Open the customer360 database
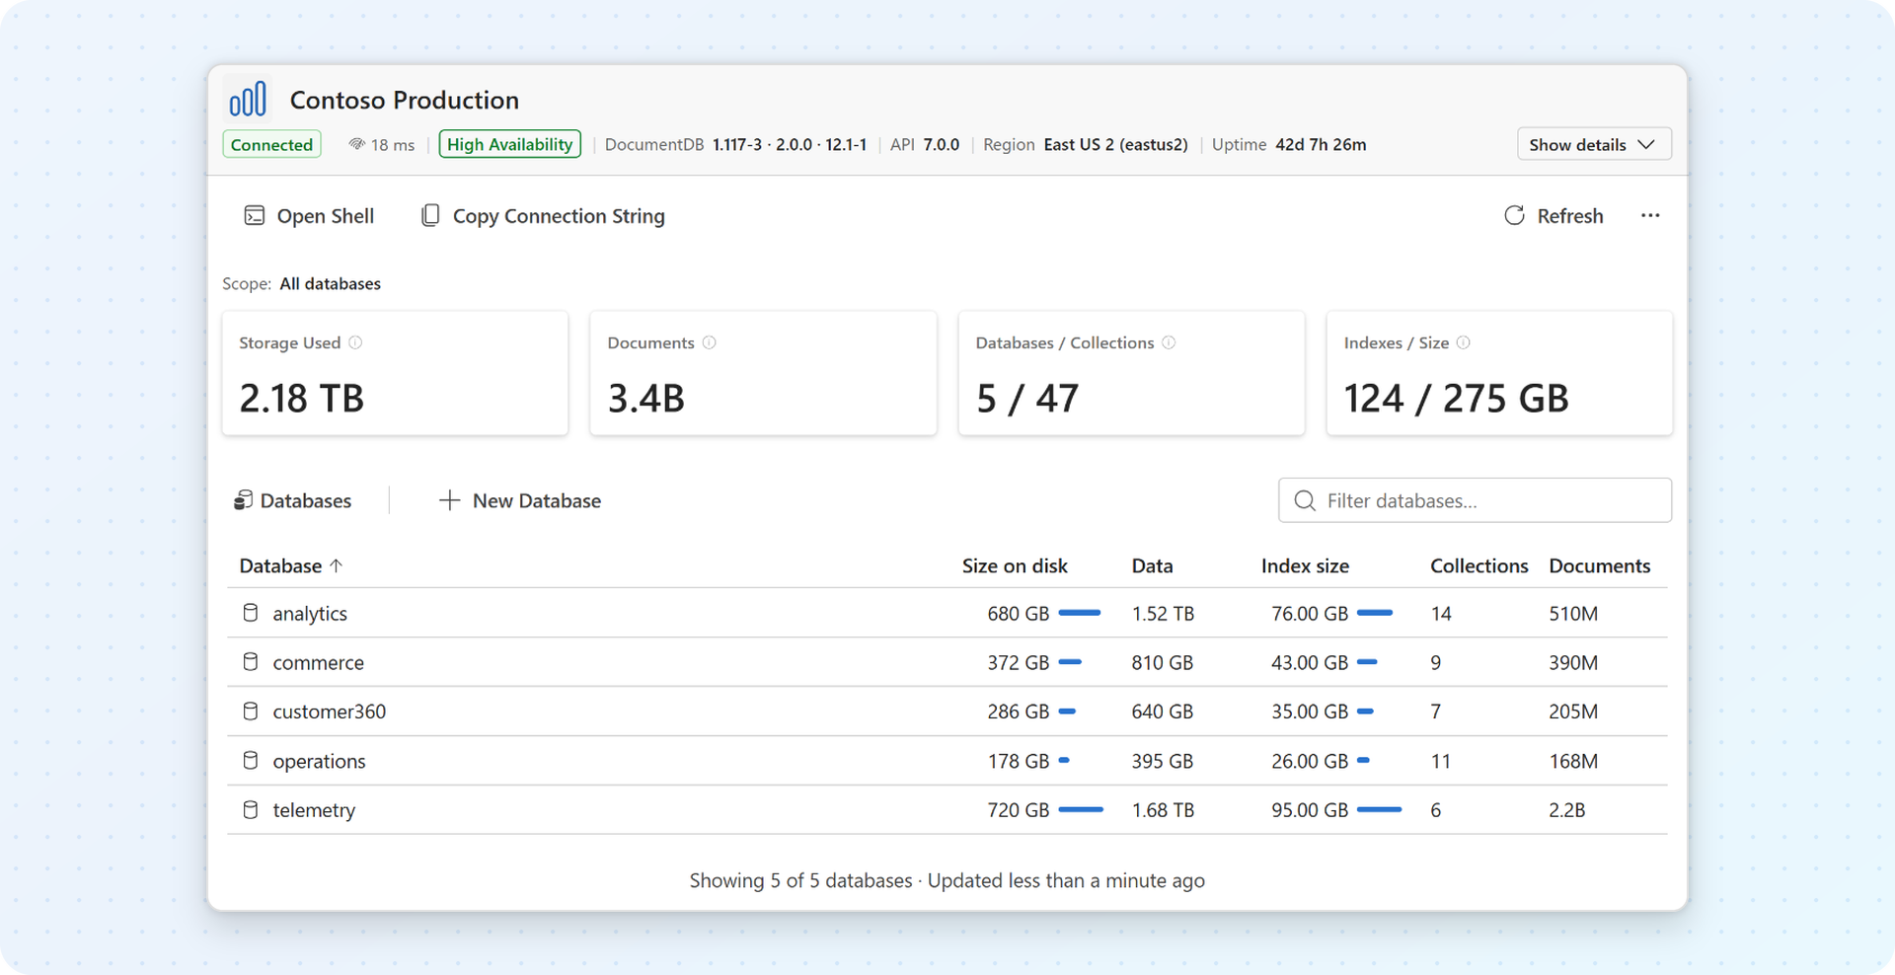The height and width of the screenshot is (975, 1895). 947,711
